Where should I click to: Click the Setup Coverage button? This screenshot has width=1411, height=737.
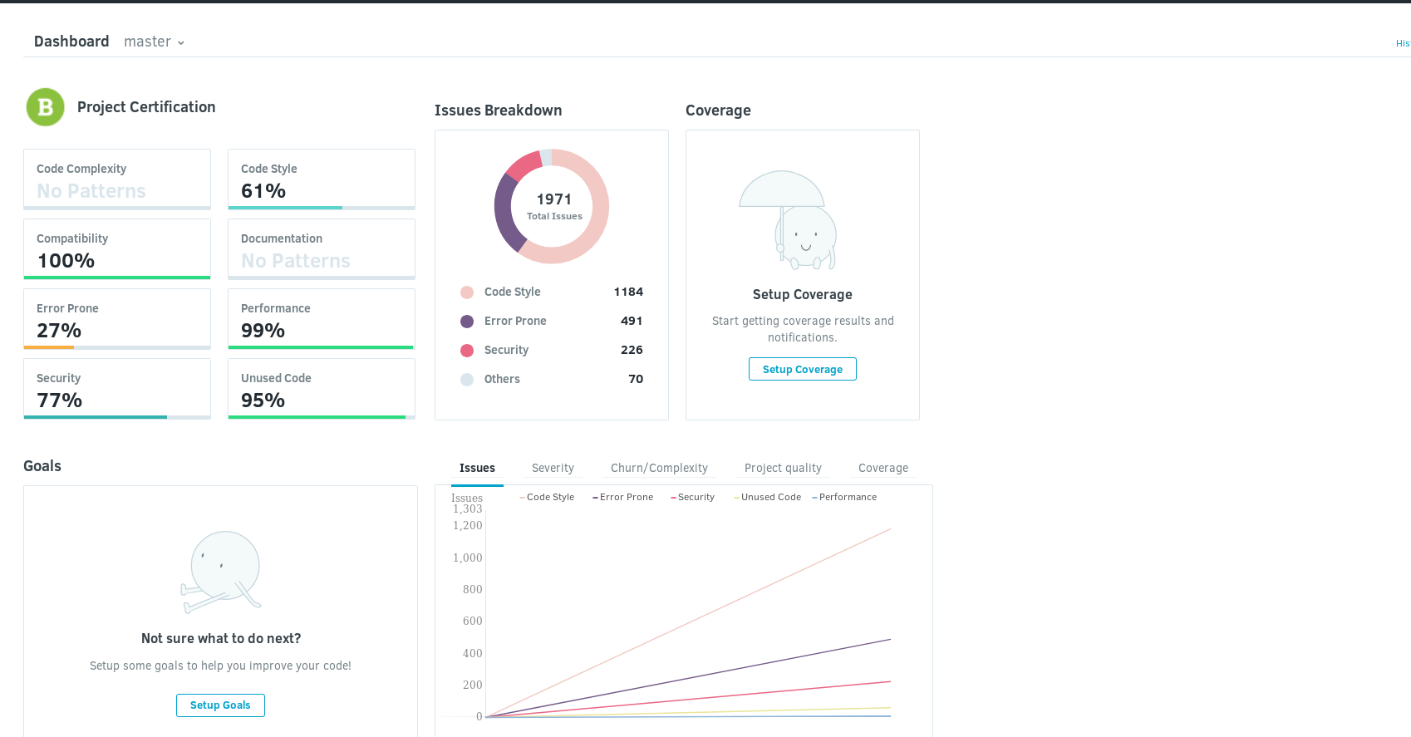(803, 369)
